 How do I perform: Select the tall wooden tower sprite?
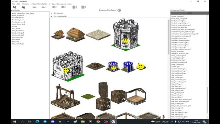[x=103, y=96]
